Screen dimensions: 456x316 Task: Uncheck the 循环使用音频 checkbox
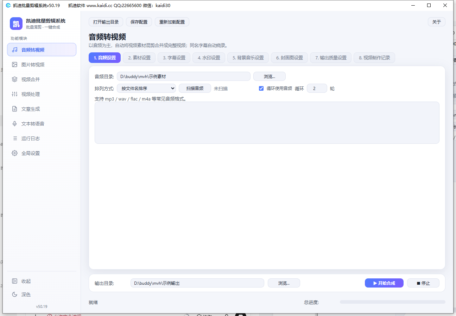[x=261, y=88]
